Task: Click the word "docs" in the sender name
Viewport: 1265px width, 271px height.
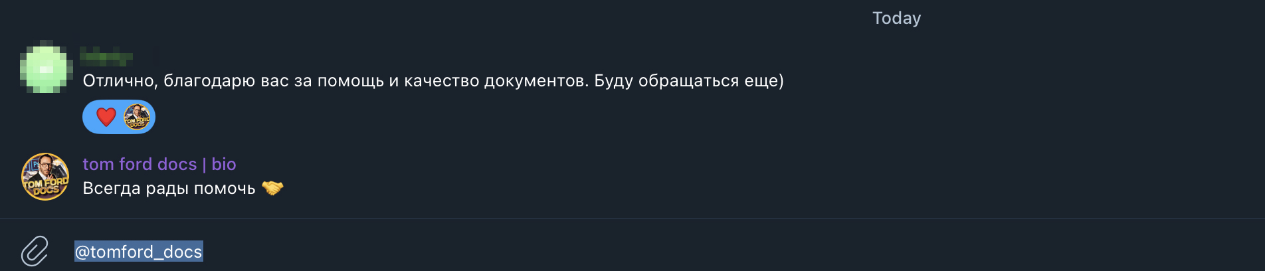Action: (177, 164)
